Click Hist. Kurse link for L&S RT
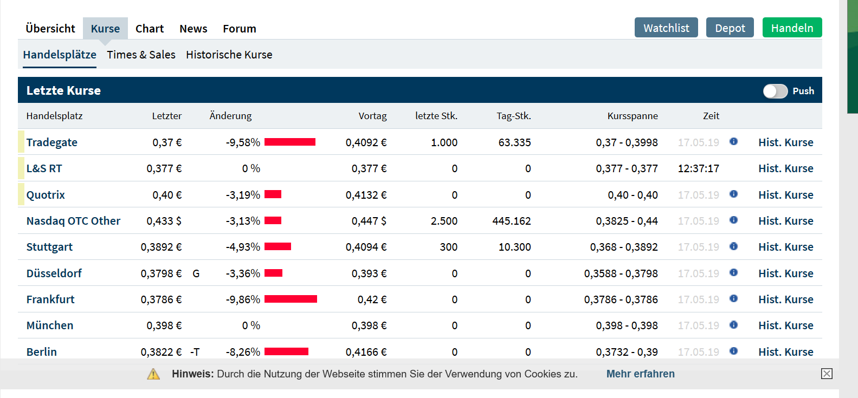Screen dimensions: 858x398 [x=785, y=168]
